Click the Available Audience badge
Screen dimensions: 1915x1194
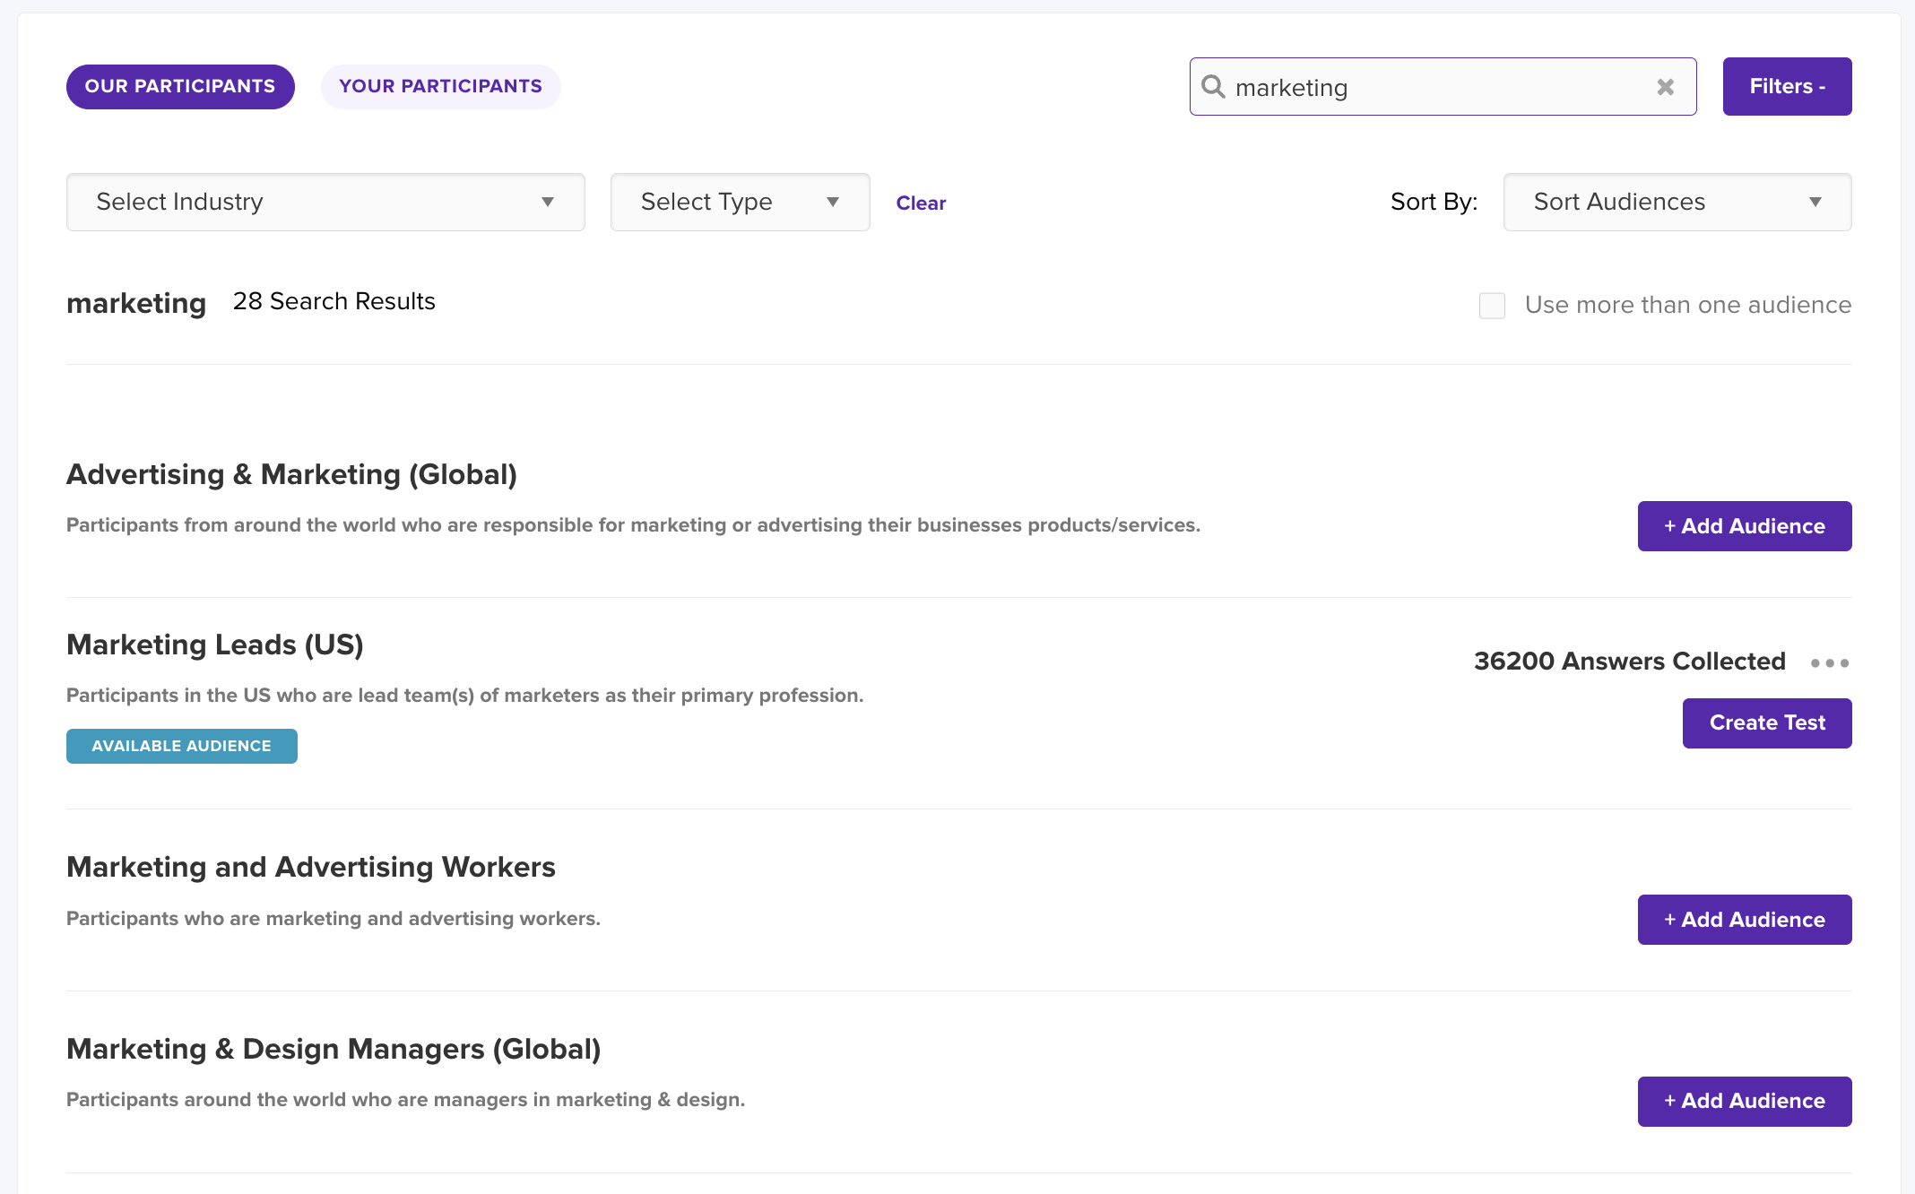[x=182, y=747]
